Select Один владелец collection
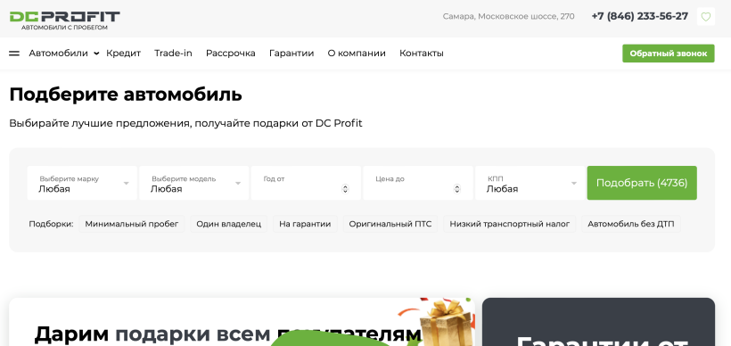This screenshot has width=731, height=346. (x=228, y=224)
